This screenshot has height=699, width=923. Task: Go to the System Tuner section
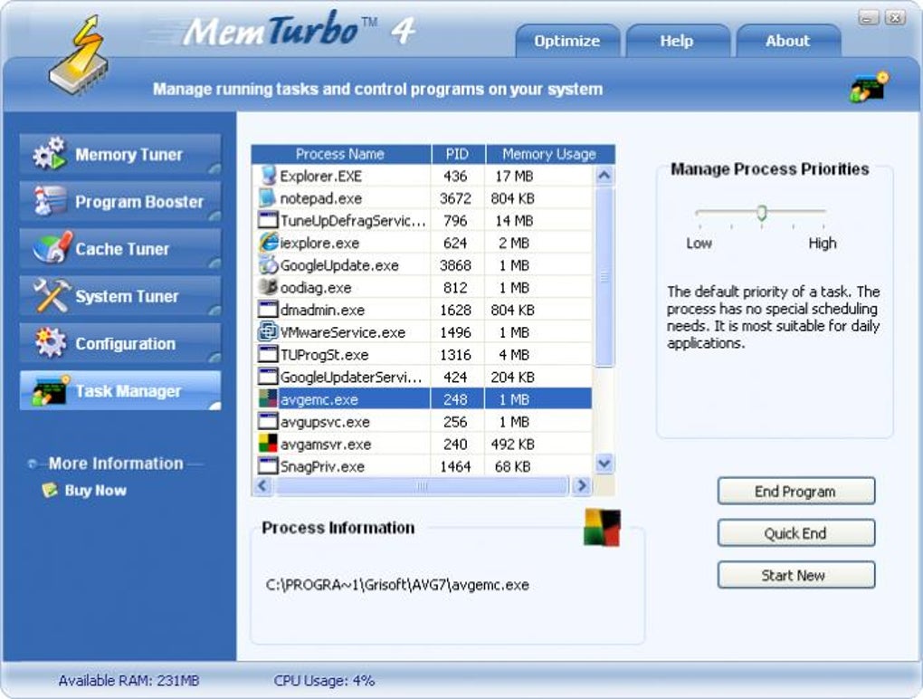pos(120,295)
